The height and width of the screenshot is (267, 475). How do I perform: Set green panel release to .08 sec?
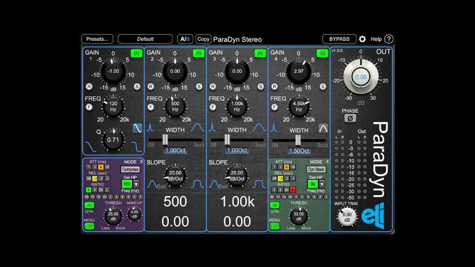[274, 178]
